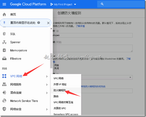Viewport: 146px width, 117px height.
Task: Click the Memorystore chip icon
Action: 4,50
